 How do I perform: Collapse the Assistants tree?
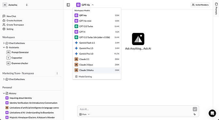pyautogui.click(x=4, y=48)
